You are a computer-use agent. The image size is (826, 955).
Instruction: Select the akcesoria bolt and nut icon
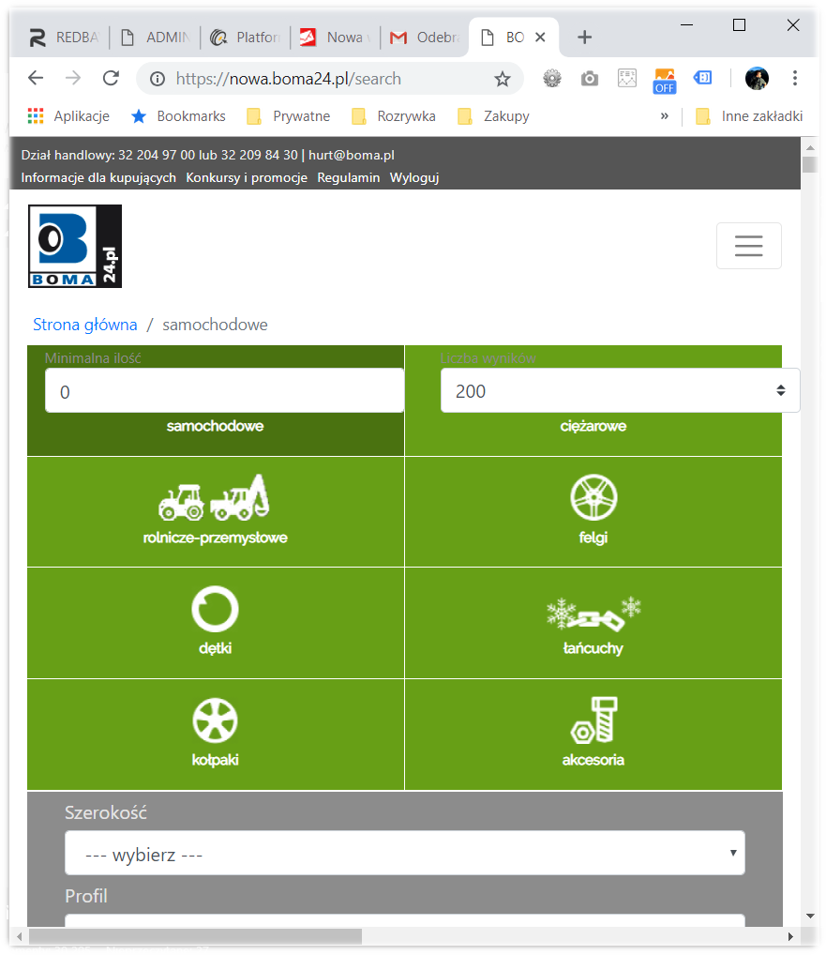pyautogui.click(x=593, y=720)
